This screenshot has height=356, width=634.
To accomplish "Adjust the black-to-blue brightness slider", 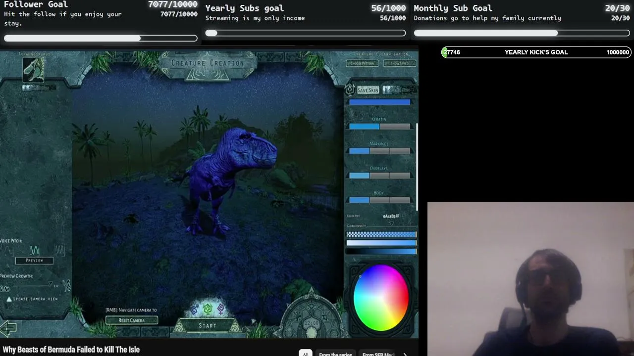I will click(x=381, y=251).
